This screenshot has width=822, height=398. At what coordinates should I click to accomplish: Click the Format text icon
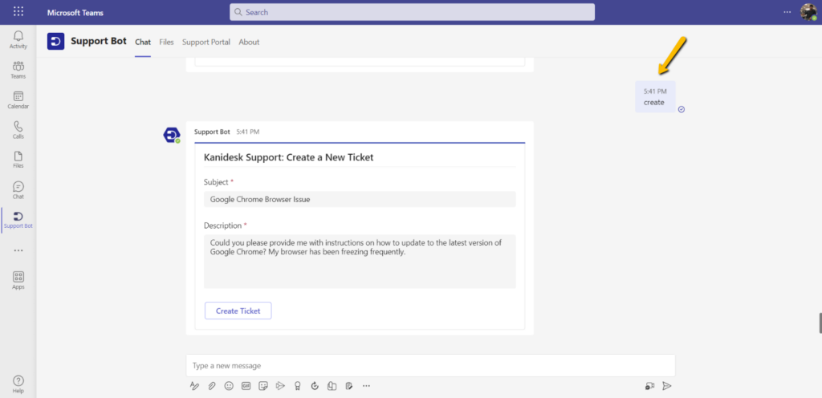point(194,386)
